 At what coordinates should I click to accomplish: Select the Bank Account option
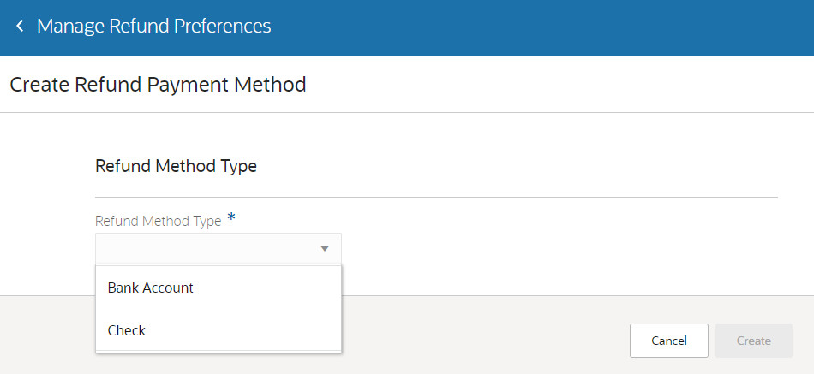151,288
